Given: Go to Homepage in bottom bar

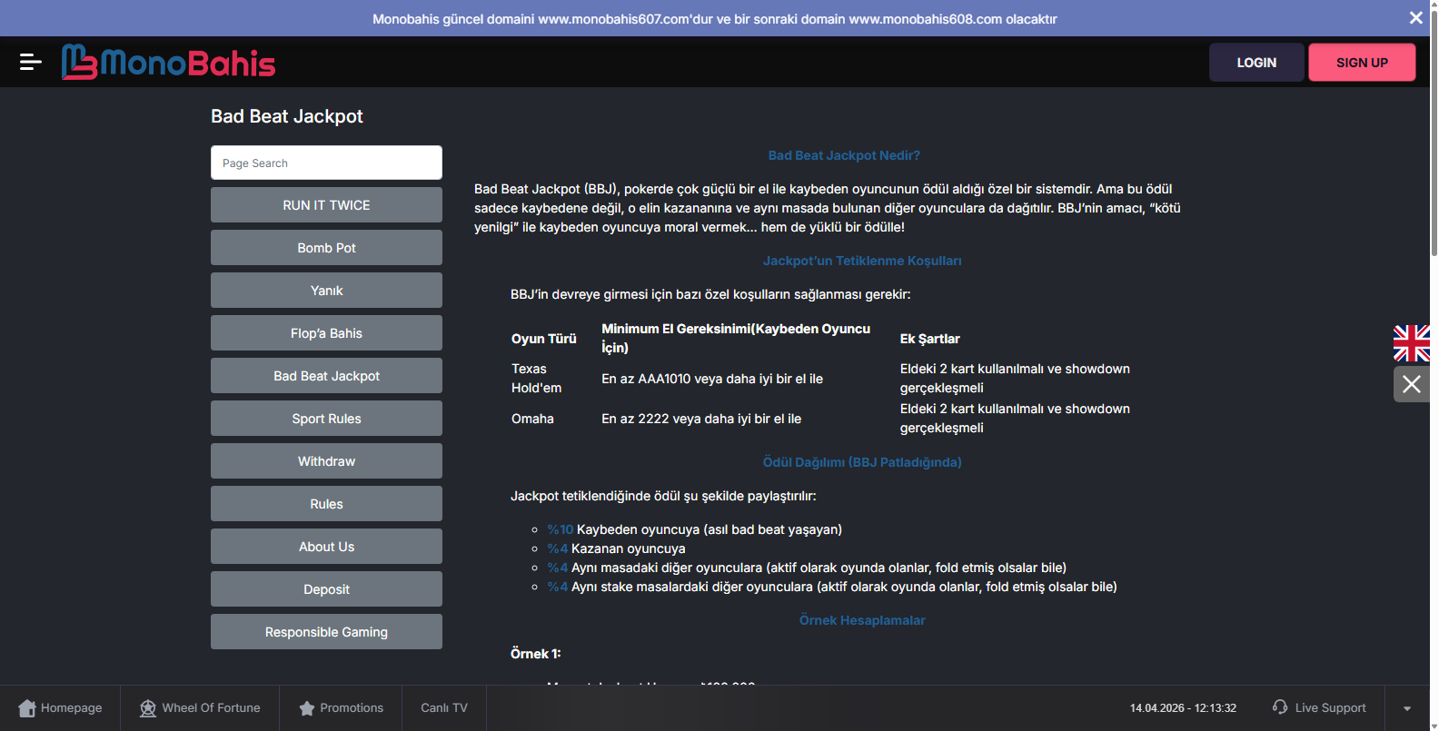Looking at the screenshot, I should click(x=60, y=708).
